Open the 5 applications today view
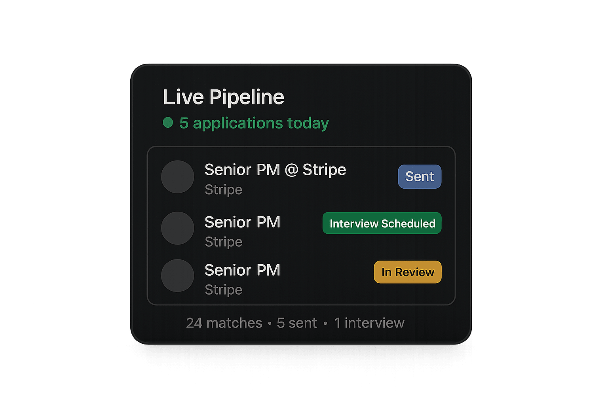608x405 pixels. (253, 123)
